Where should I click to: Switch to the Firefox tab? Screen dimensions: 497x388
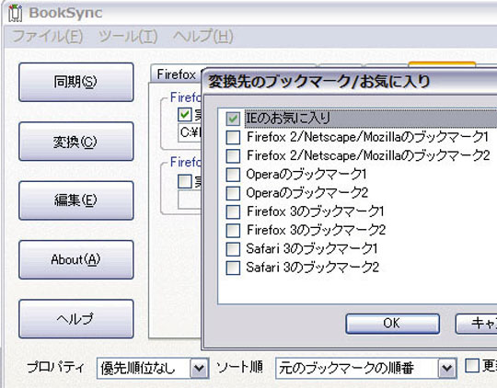point(176,74)
